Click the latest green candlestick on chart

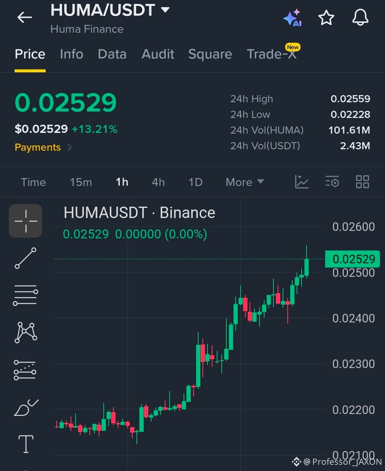click(307, 267)
